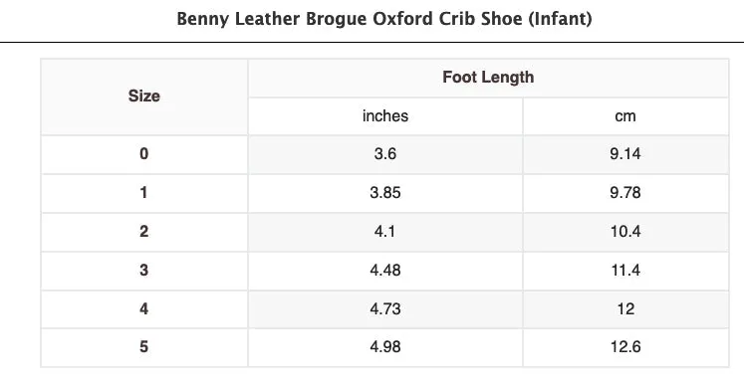Select the 4.98 inches cell
744x390 pixels.
pyautogui.click(x=385, y=348)
